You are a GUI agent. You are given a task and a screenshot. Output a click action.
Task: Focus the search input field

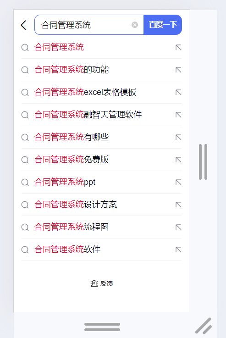point(86,25)
